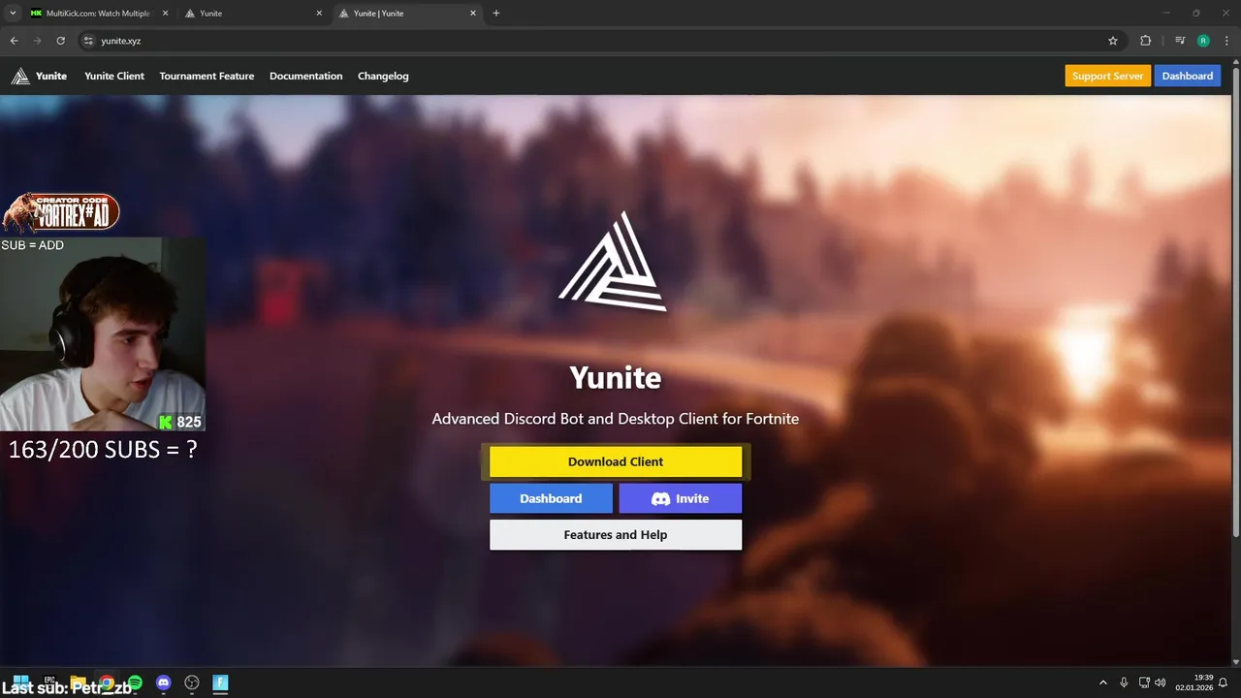Open the Changelog nav item
The image size is (1241, 698).
[383, 76]
